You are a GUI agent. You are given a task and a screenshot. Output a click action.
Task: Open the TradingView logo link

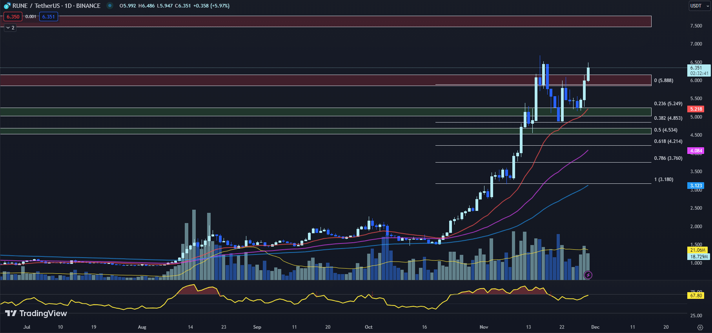click(36, 313)
